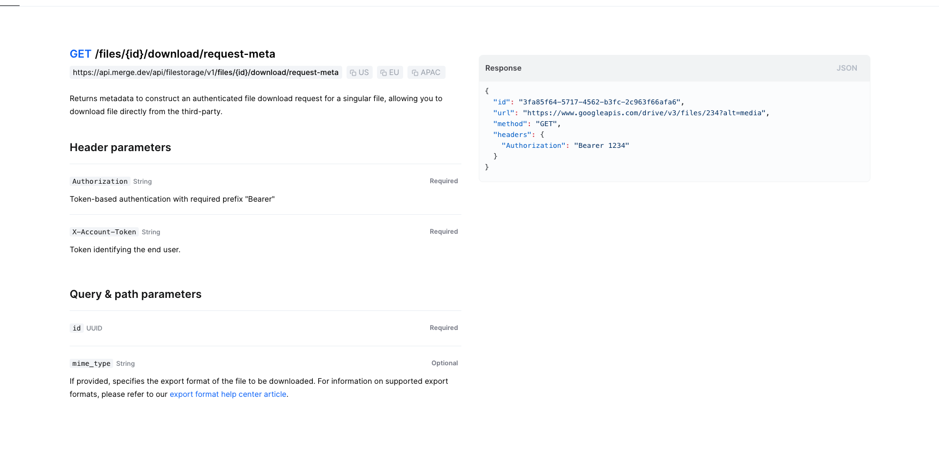The height and width of the screenshot is (455, 939).
Task: Click the Authorization parameter name
Action: tap(100, 182)
